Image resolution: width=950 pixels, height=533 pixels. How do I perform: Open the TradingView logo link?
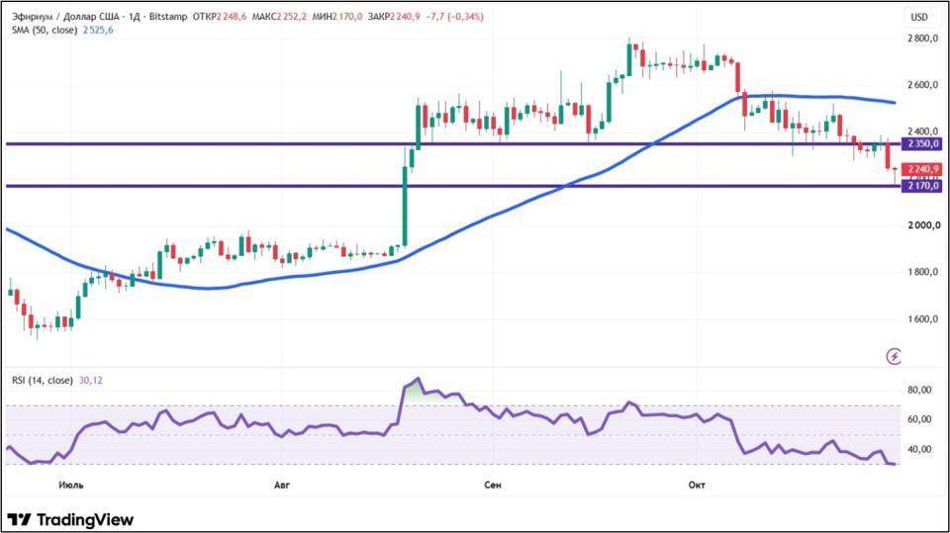(70, 520)
